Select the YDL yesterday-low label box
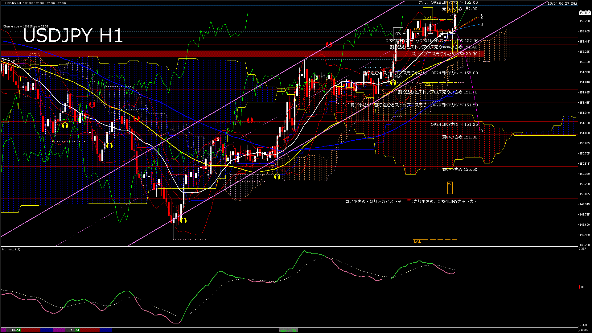Viewport: 592px width, 333px height. point(427,84)
